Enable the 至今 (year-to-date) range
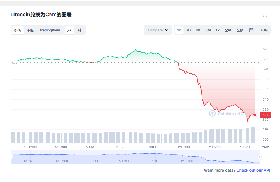 click(228, 30)
